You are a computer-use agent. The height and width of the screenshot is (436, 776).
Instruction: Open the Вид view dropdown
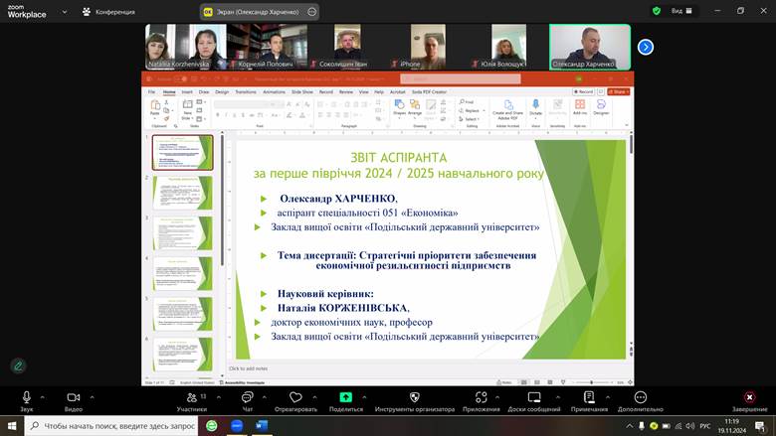tap(681, 11)
